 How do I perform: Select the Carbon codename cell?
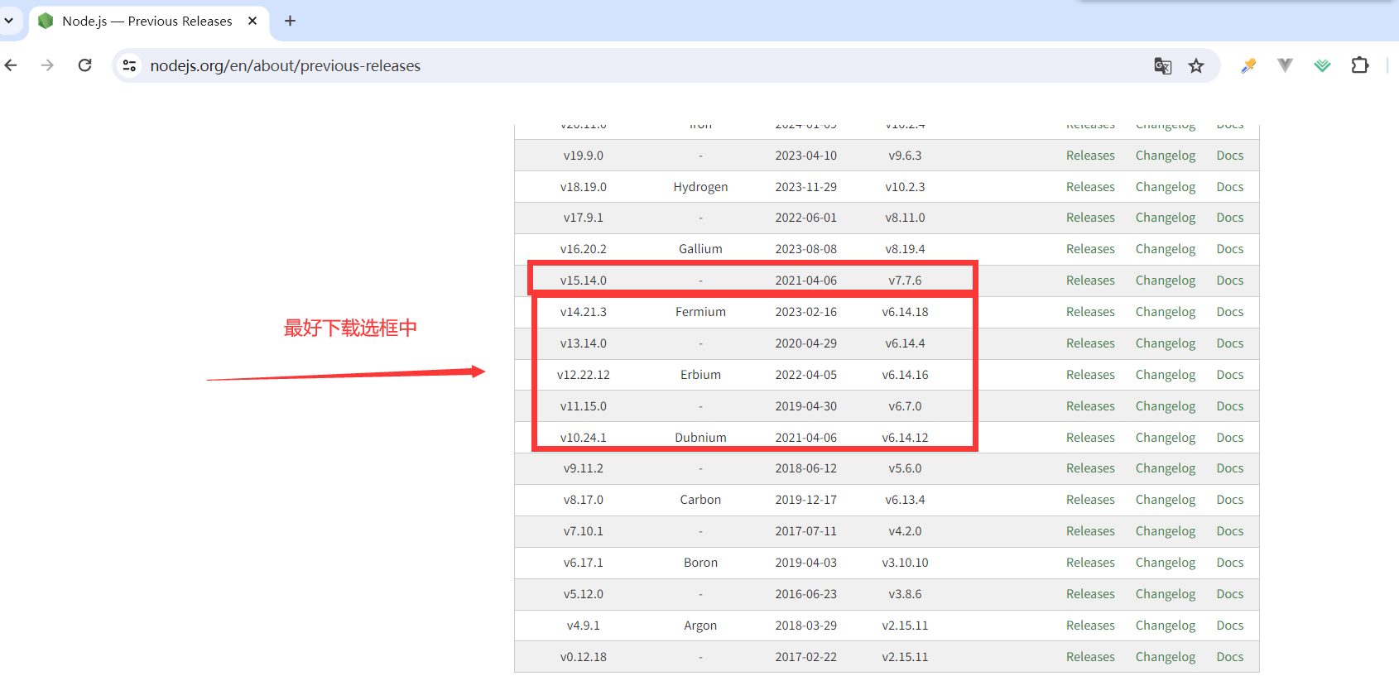(700, 500)
